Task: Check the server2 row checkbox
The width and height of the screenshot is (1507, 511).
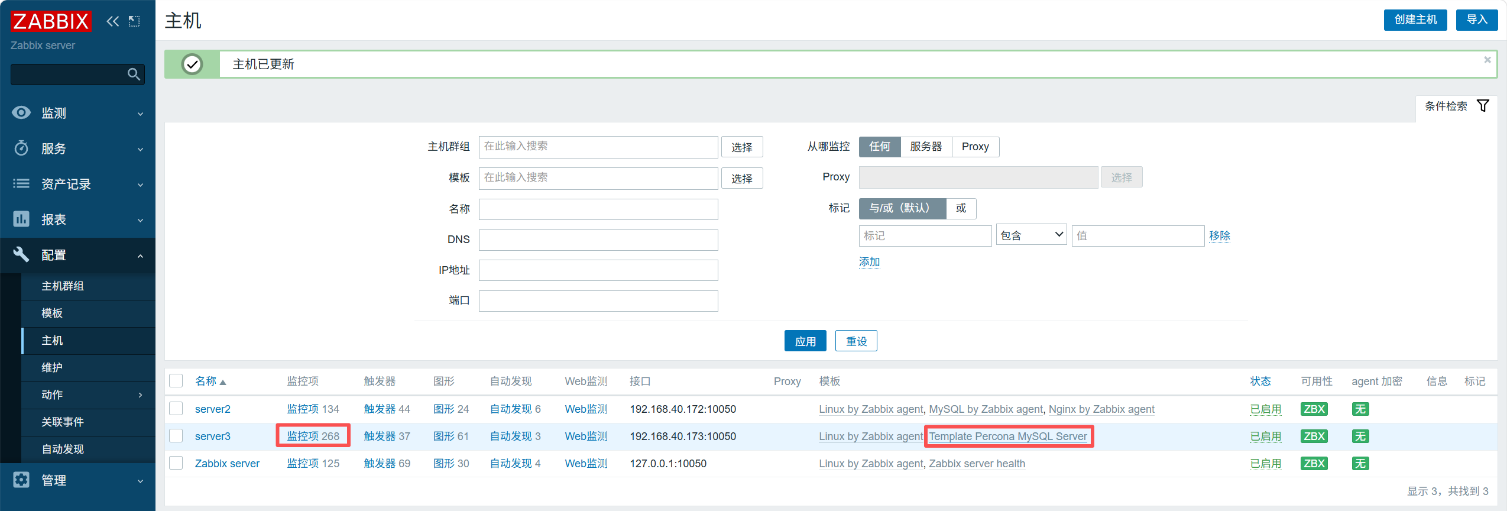Action: (x=176, y=408)
